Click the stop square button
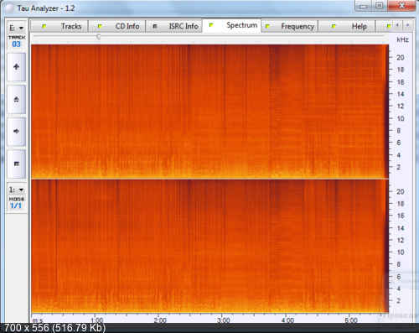Image resolution: width=419 pixels, height=333 pixels. (17, 164)
